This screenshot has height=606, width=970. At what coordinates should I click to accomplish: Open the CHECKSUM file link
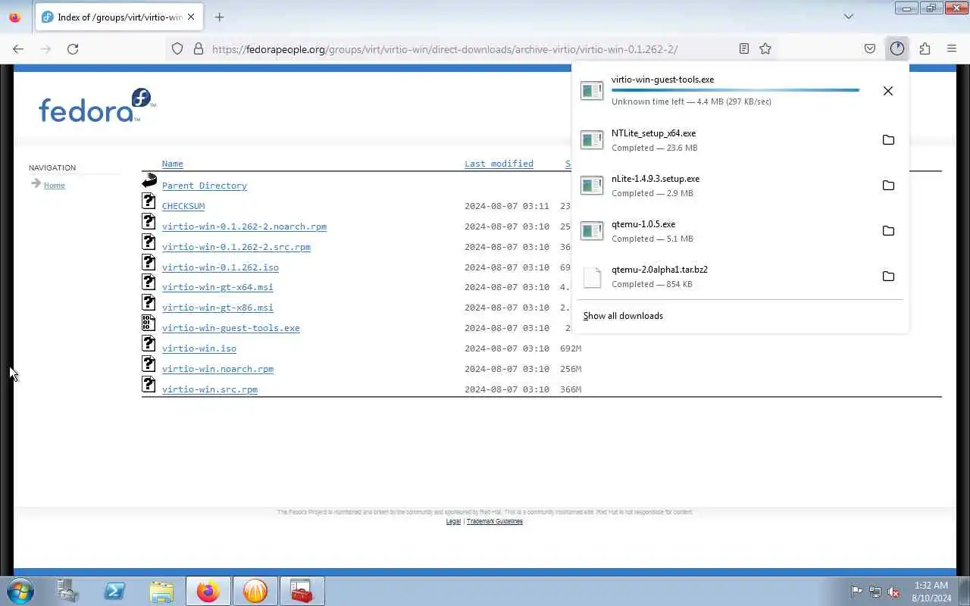(x=183, y=206)
